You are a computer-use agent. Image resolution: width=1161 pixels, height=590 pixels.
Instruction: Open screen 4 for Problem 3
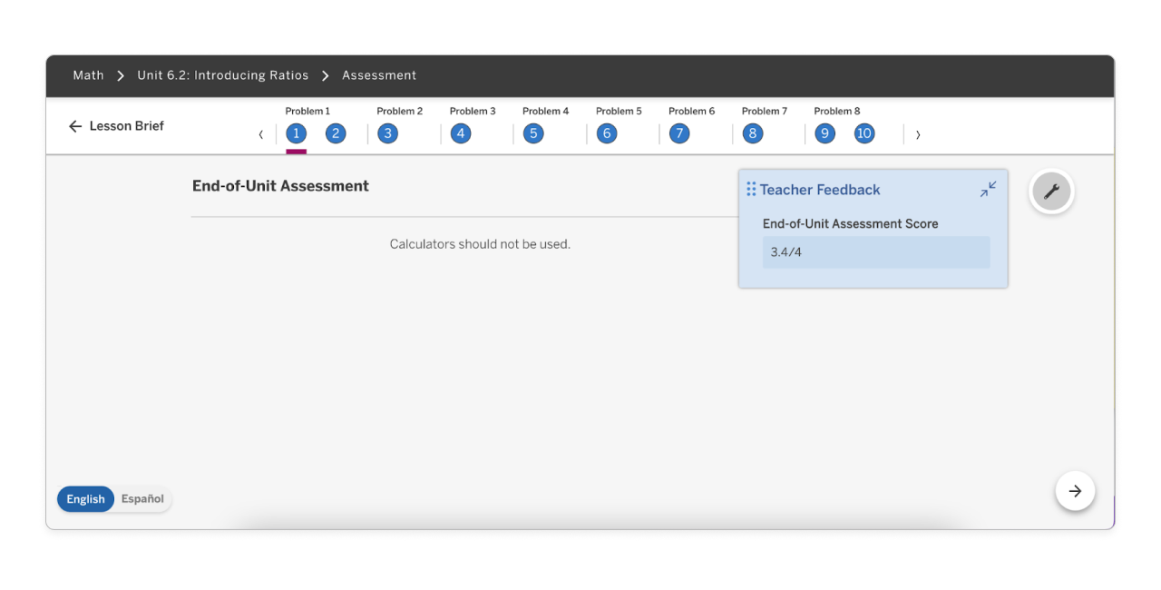click(x=461, y=133)
